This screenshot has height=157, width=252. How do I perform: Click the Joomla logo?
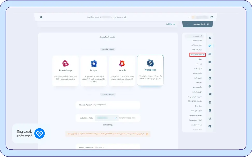122,64
